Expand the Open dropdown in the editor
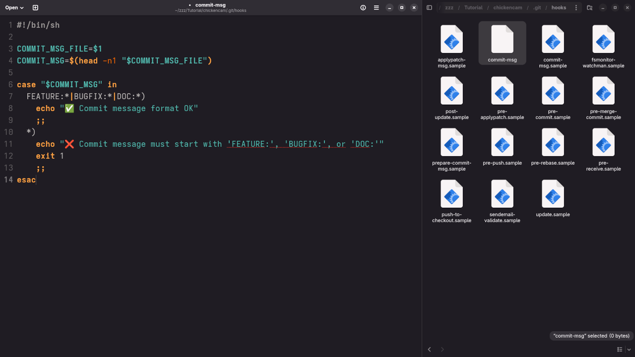This screenshot has width=635, height=357. [x=14, y=7]
